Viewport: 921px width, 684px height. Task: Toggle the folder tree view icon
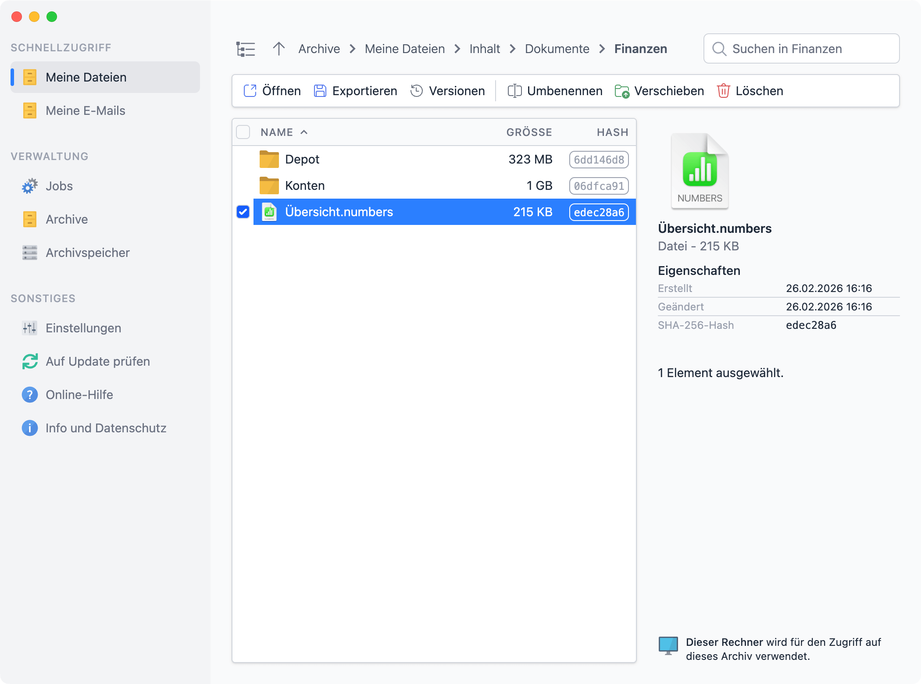[245, 49]
